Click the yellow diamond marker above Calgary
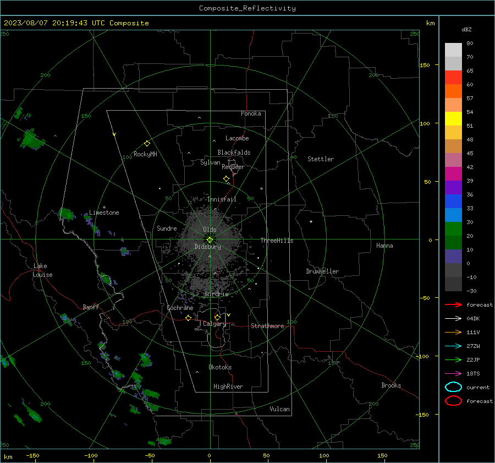The image size is (495, 463). 217,317
